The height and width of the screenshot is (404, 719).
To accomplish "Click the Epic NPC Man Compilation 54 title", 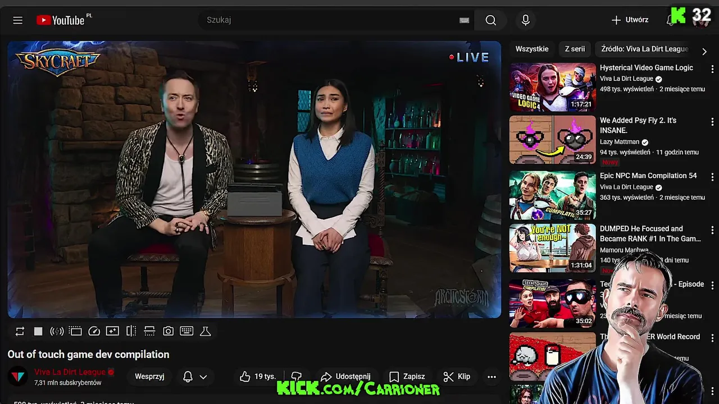I will click(648, 176).
